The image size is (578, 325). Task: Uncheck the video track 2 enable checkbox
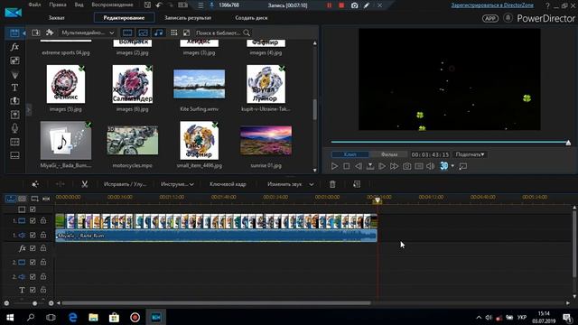pos(33,263)
